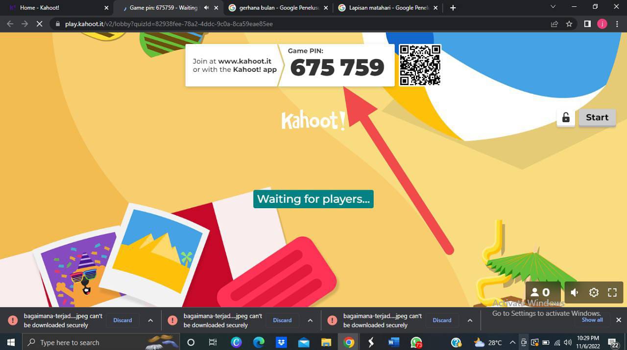Viewport: 627px width, 350px height.
Task: Open Microsoft Edge from taskbar
Action: coord(259,342)
